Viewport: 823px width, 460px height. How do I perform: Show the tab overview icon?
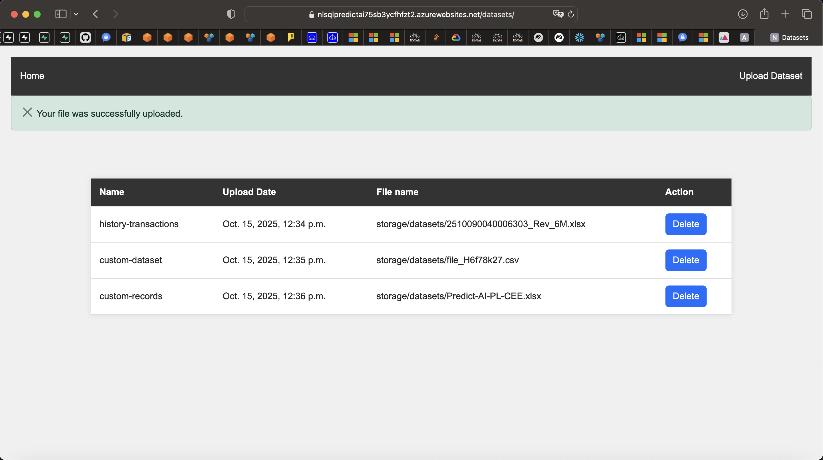pos(806,14)
